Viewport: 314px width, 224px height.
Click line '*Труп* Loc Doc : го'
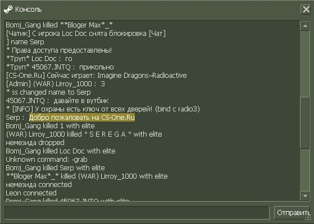[39, 59]
